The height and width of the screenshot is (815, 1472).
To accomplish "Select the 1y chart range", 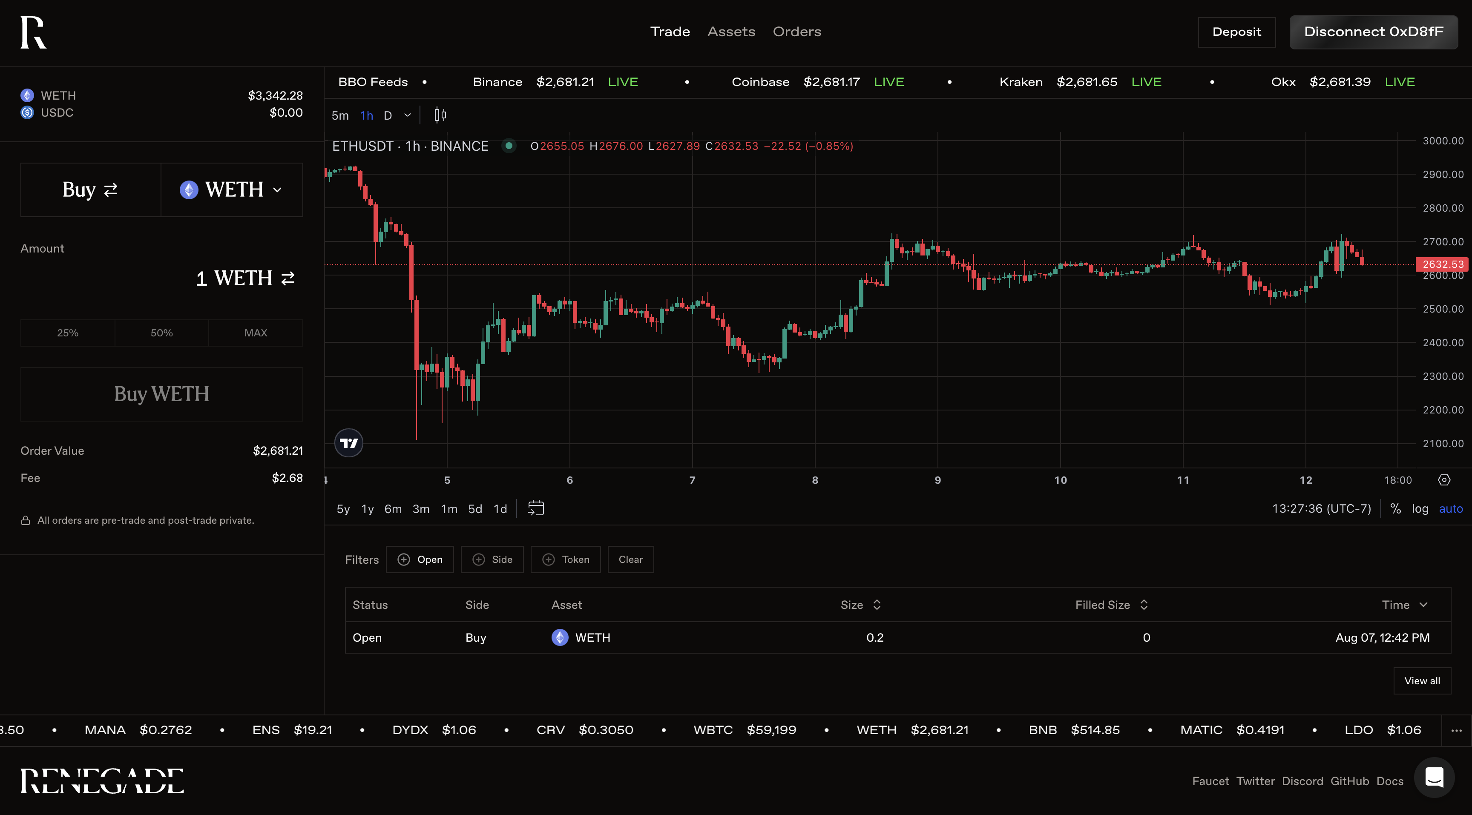I will [368, 509].
